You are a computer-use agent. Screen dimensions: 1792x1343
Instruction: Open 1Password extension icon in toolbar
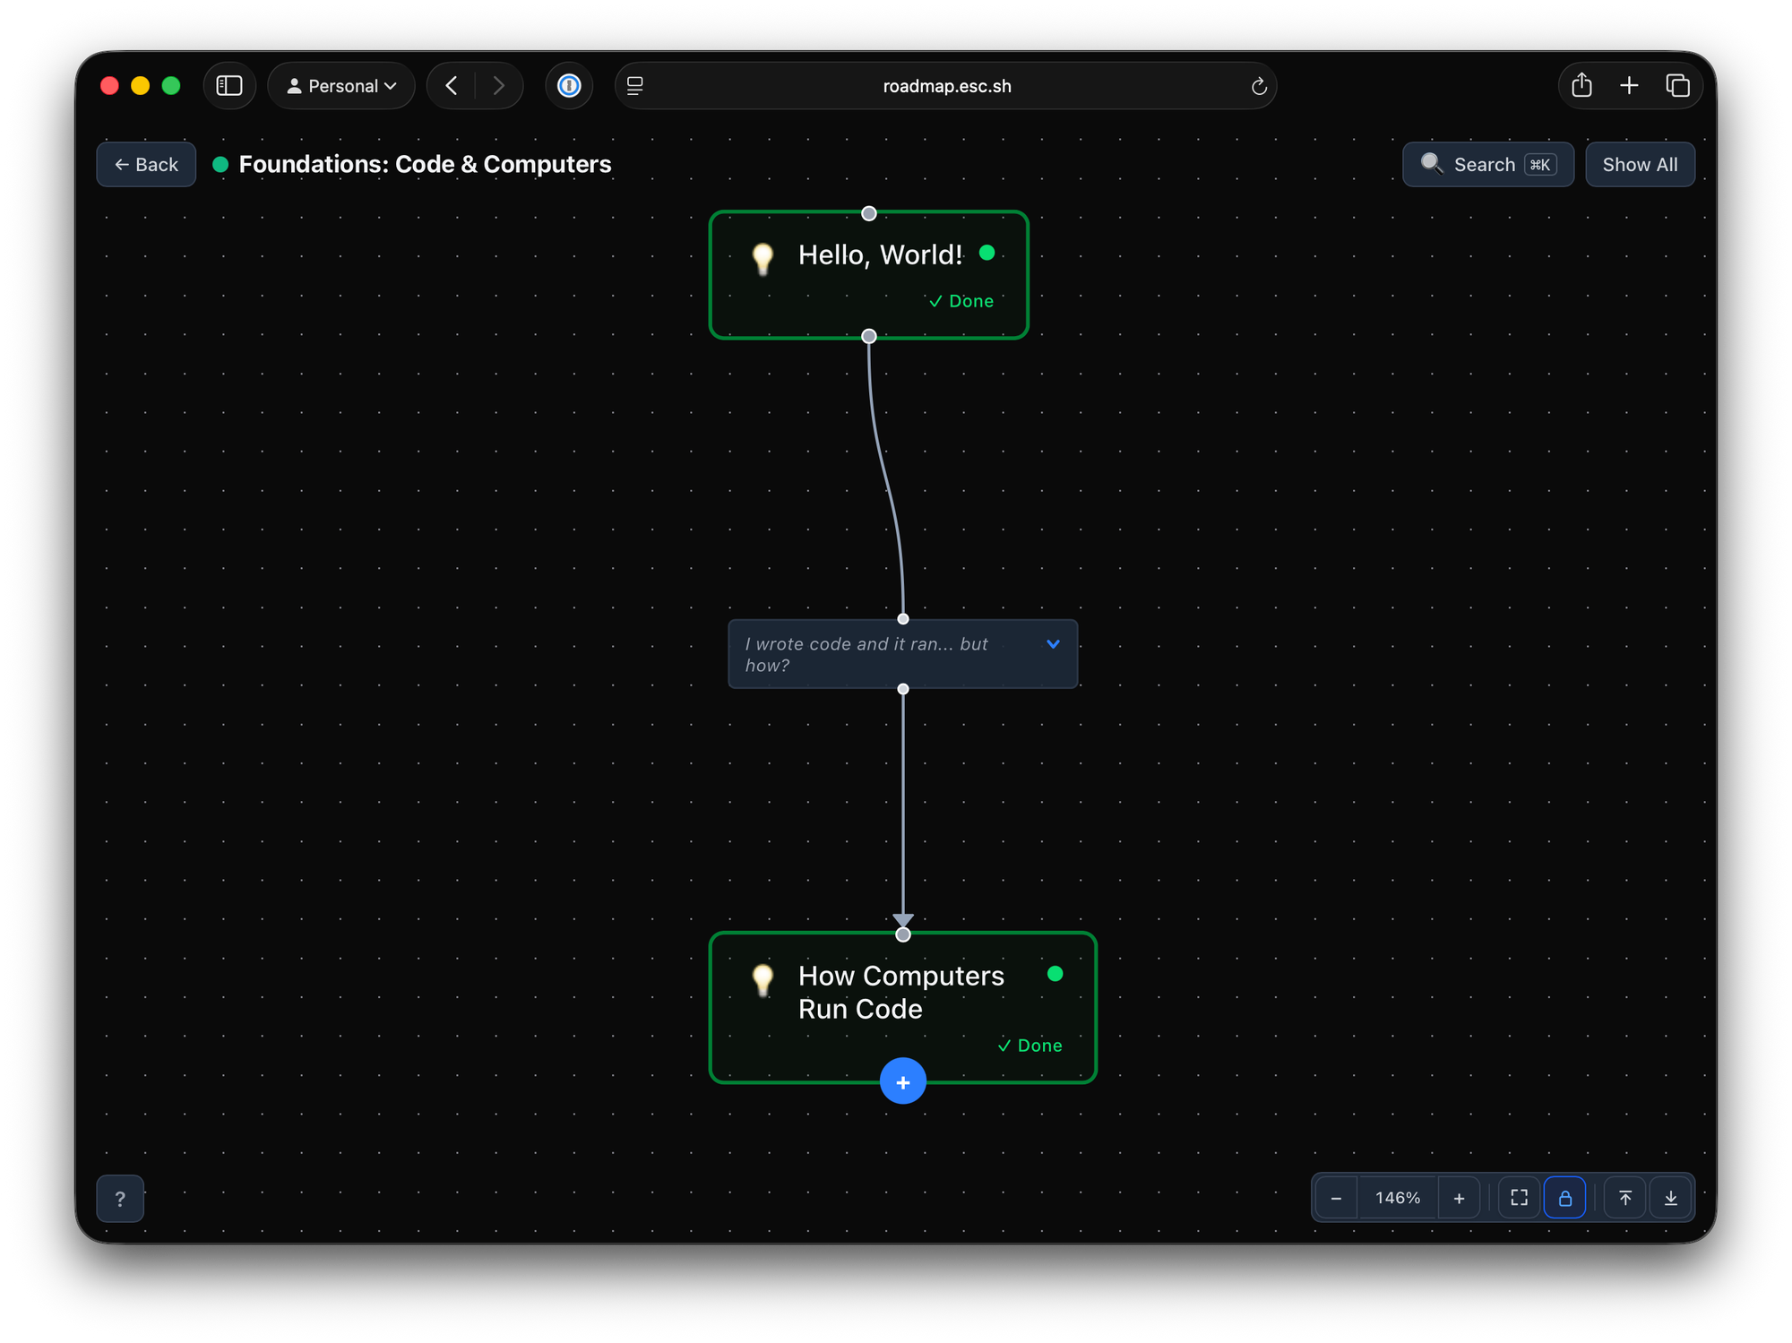(x=569, y=86)
